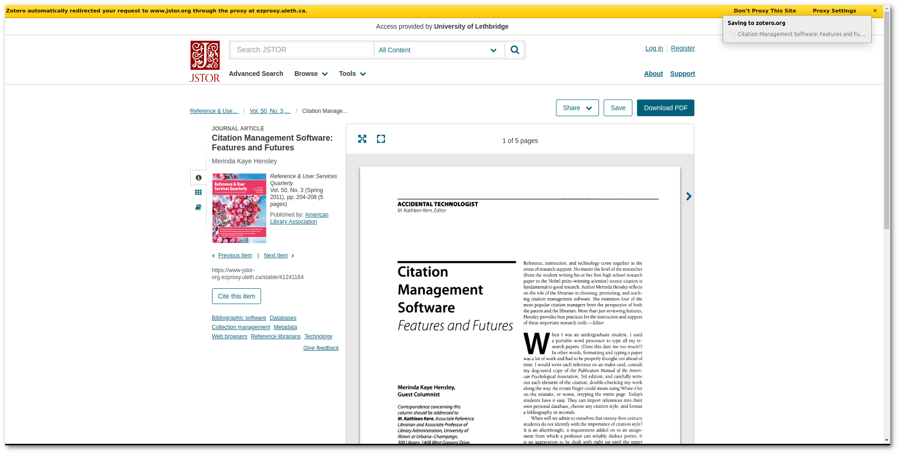Open Proxy Settings
Screen dimensions: 899x454
(834, 11)
